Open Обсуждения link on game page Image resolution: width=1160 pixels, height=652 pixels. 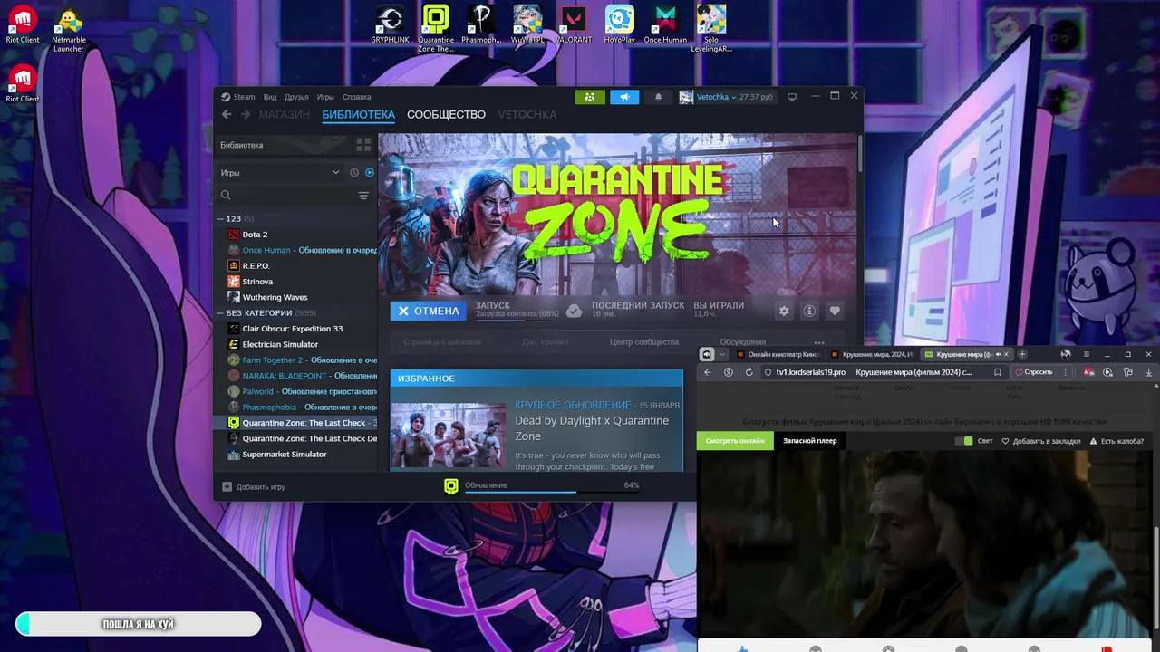[x=742, y=342]
